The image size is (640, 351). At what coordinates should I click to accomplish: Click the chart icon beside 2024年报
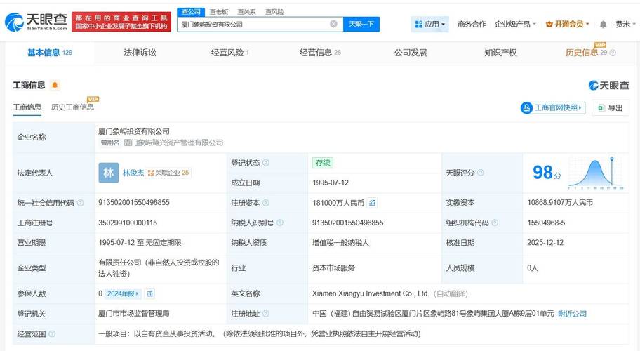click(149, 293)
